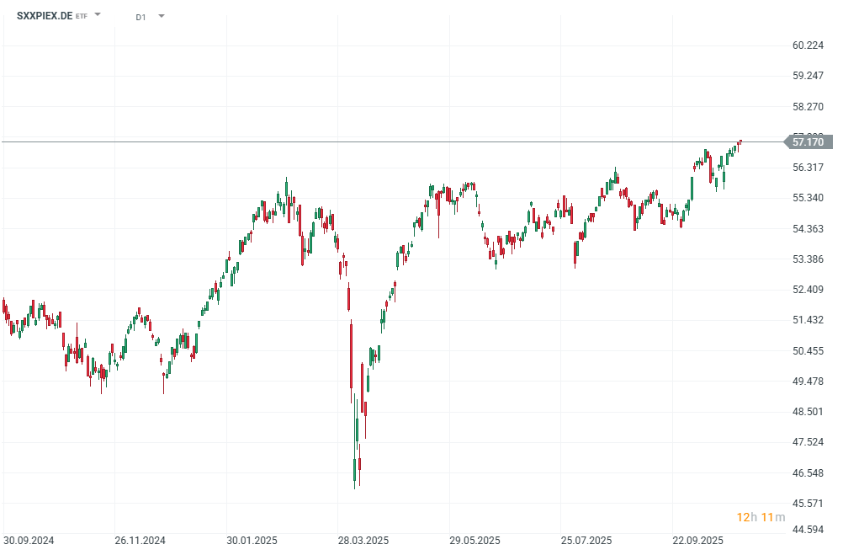Open the symbol selector dropdown arrow
Viewport: 843px width, 555px height.
(98, 15)
